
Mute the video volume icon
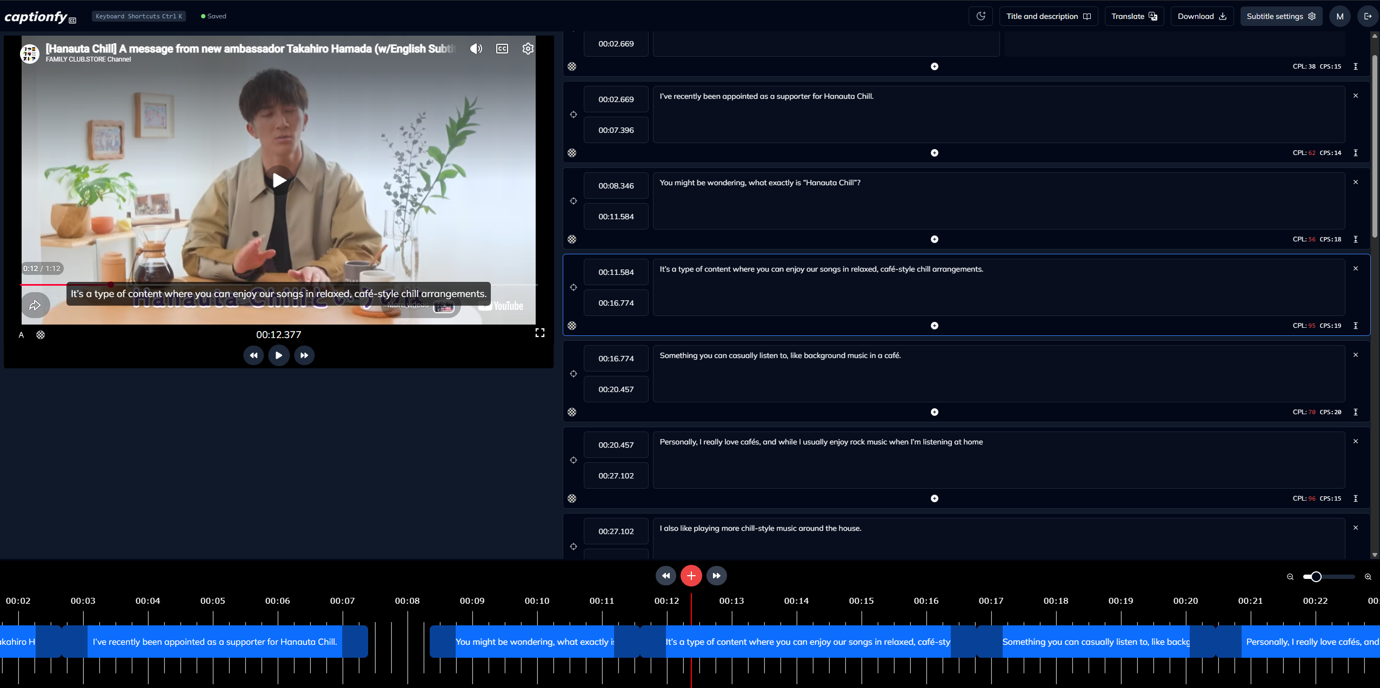(x=476, y=49)
